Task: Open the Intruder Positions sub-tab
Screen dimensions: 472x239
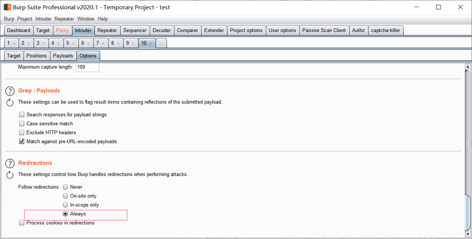Action: 37,56
